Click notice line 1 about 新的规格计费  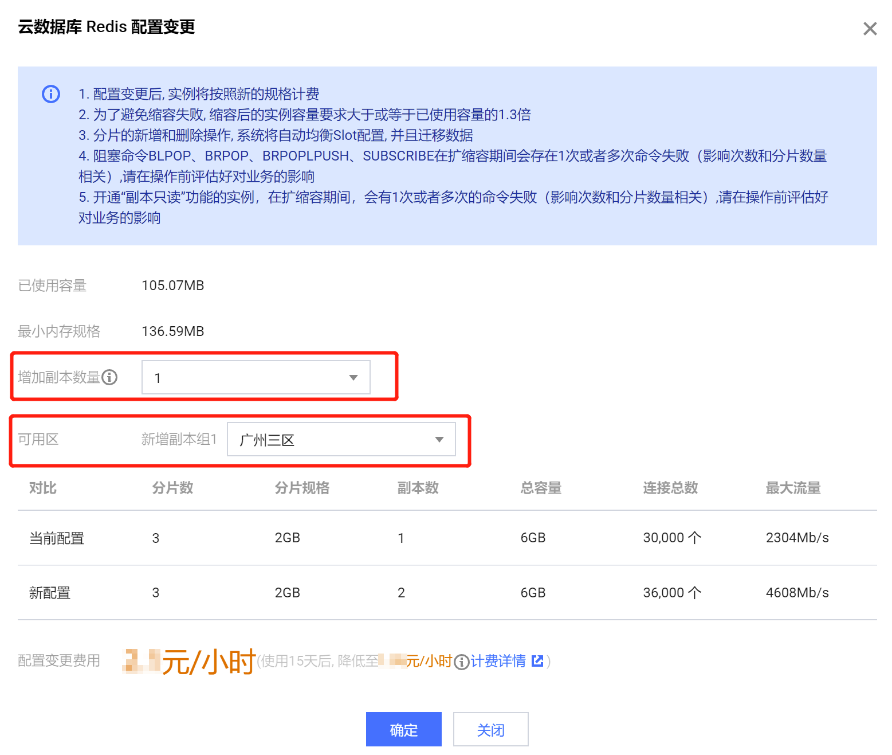[199, 94]
